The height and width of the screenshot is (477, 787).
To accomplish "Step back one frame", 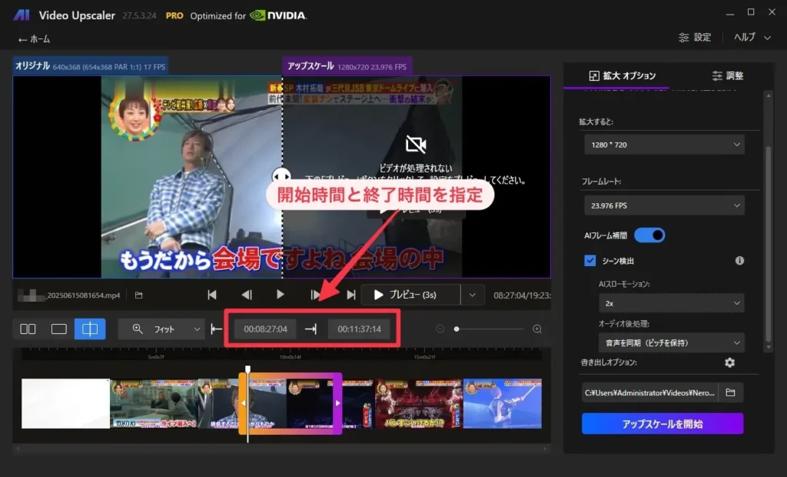I will point(247,295).
